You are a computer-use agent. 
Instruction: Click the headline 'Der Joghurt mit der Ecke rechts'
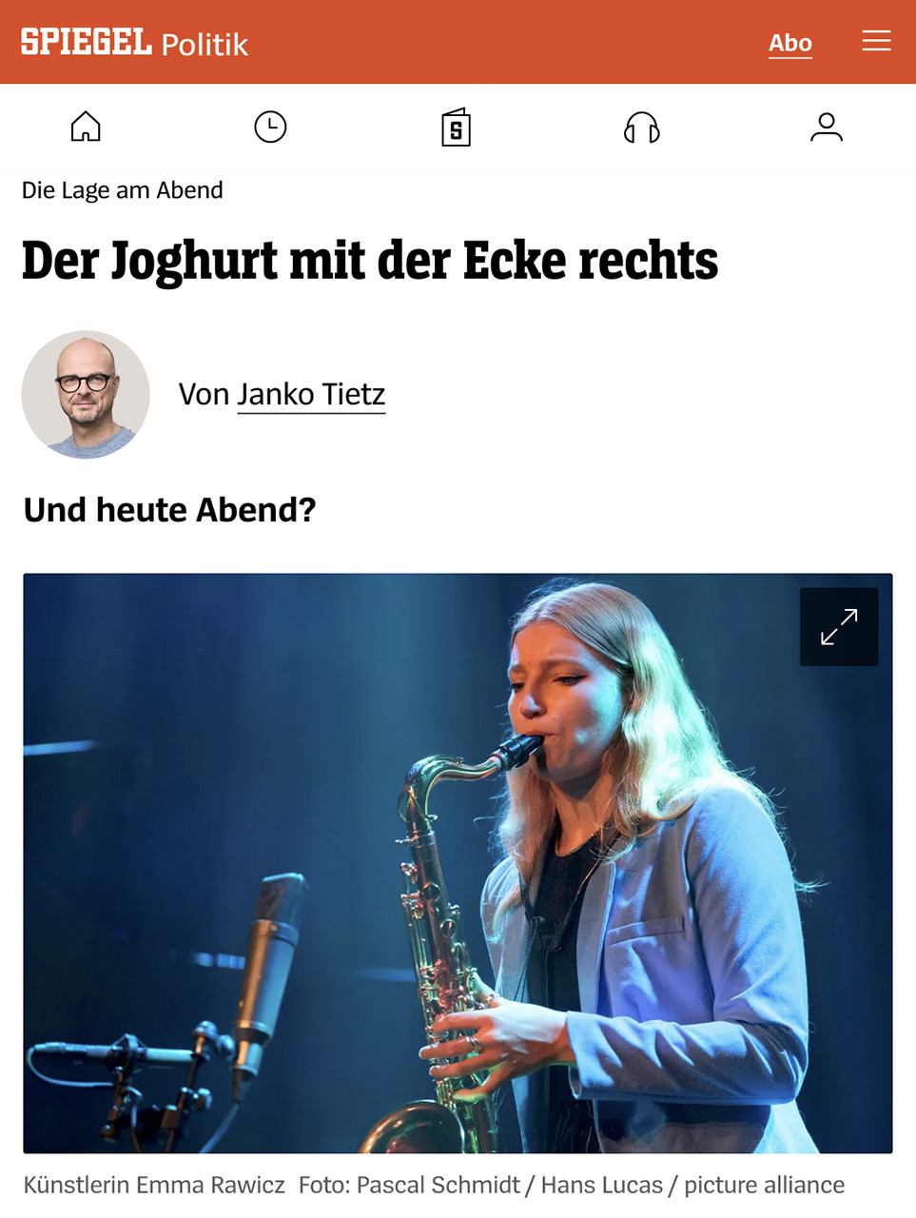pos(369,261)
